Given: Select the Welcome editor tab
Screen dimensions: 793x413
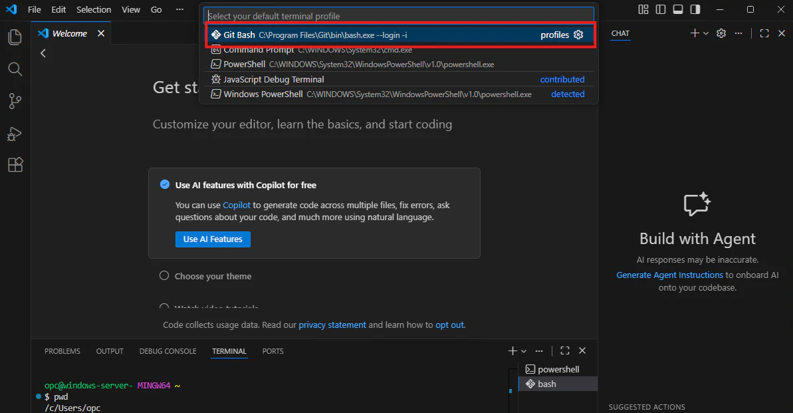Looking at the screenshot, I should [70, 33].
